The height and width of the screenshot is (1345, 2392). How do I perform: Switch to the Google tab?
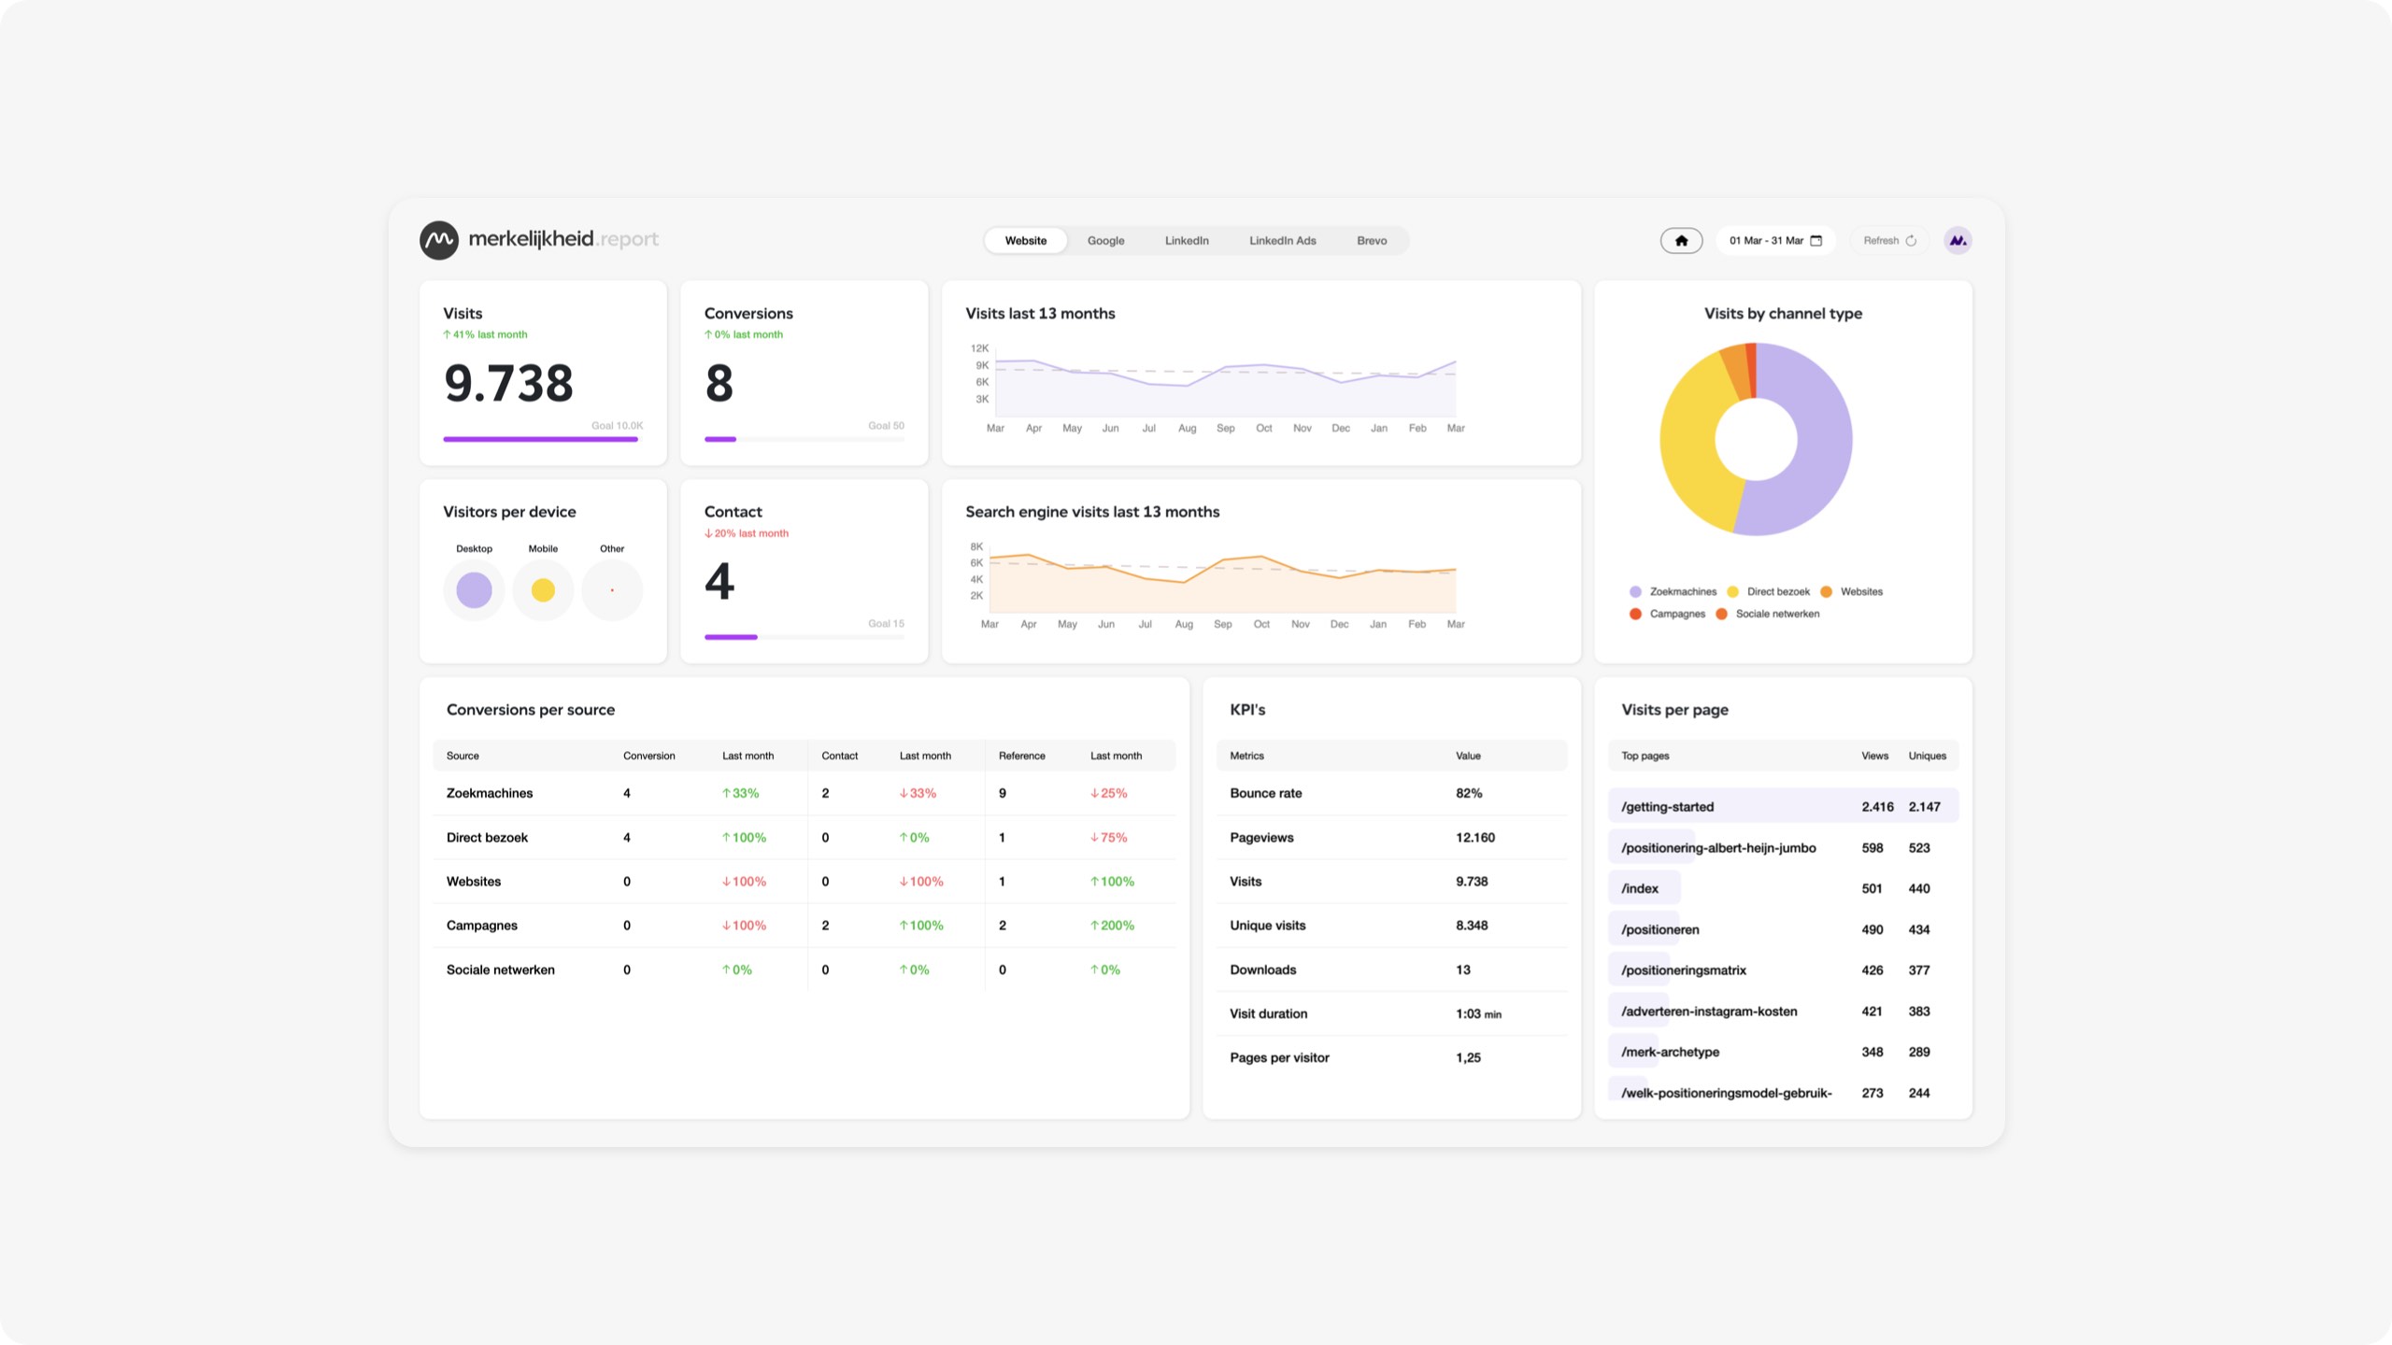(x=1105, y=241)
